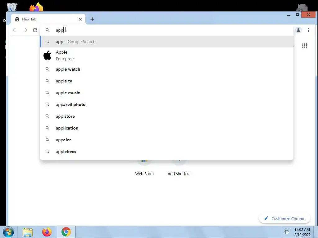Select the Apple Entreprise suggestion
The height and width of the screenshot is (238, 318).
[x=167, y=55]
